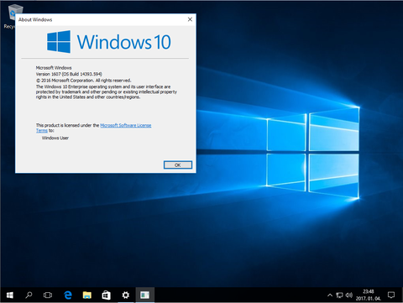Viewport: 403px width, 303px height.
Task: Open the Windows Store taskbar icon
Action: coord(107,295)
